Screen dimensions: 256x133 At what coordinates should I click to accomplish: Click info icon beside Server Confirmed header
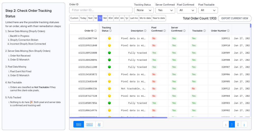tap(184, 31)
